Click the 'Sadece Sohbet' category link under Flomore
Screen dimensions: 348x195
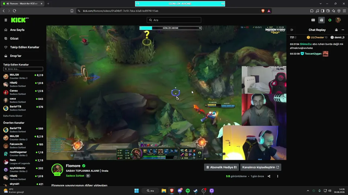[75, 176]
